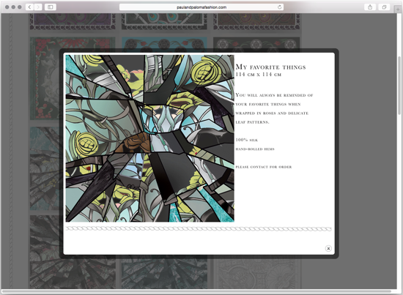Click the Safari forward arrow
The height and width of the screenshot is (295, 403).
[x=38, y=7]
